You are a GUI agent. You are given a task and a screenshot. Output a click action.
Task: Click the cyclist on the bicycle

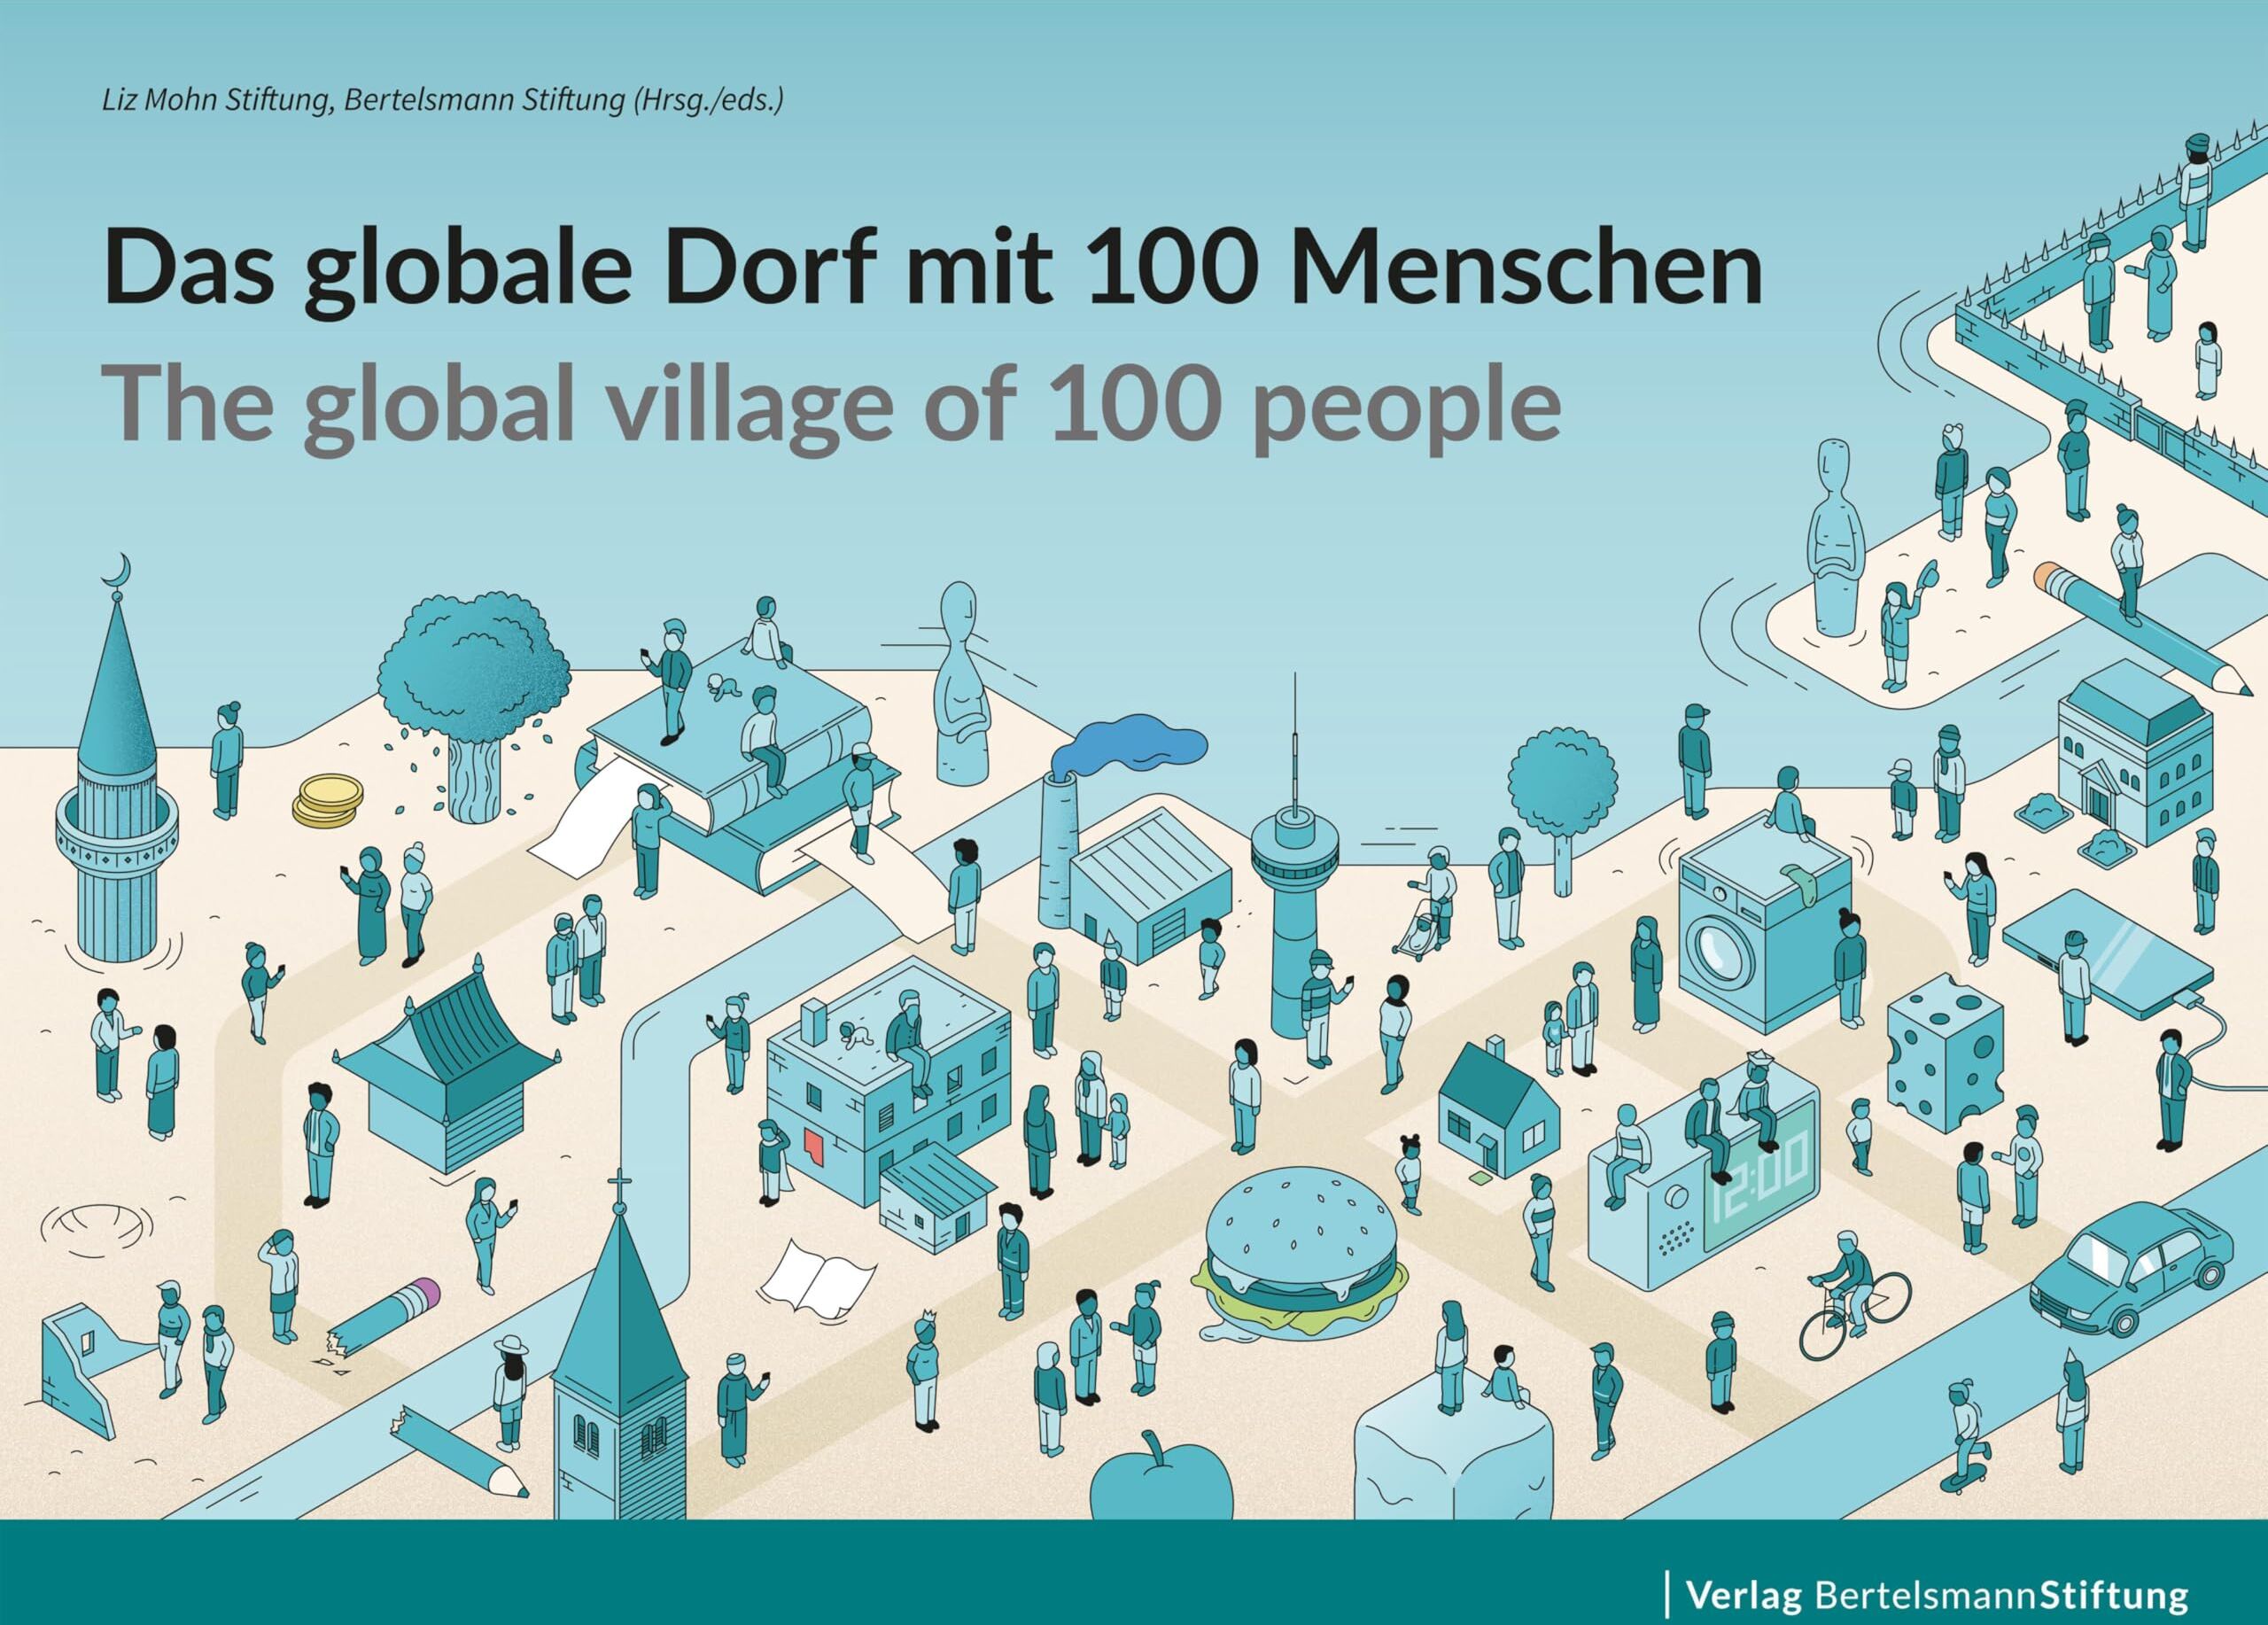point(1853,1295)
